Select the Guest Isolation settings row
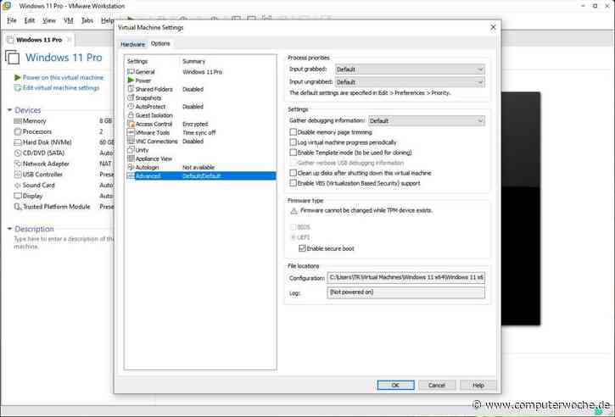Viewport: 615px width, 417px height. click(x=201, y=114)
